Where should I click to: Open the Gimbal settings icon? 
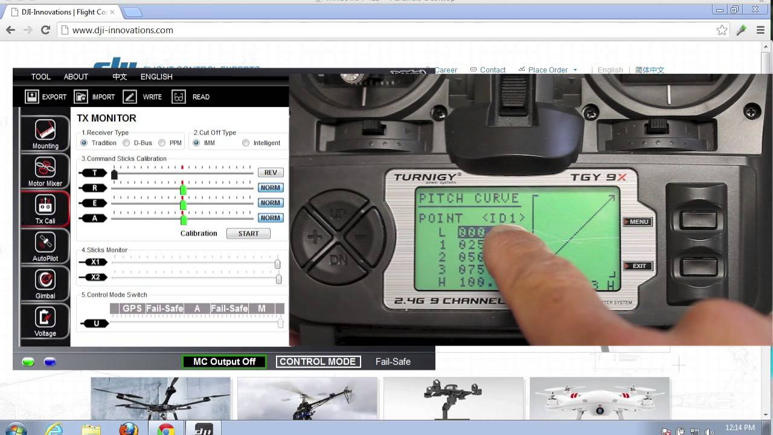coord(45,284)
